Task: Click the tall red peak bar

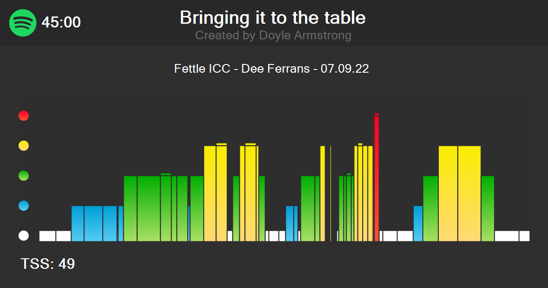Action: (377, 178)
